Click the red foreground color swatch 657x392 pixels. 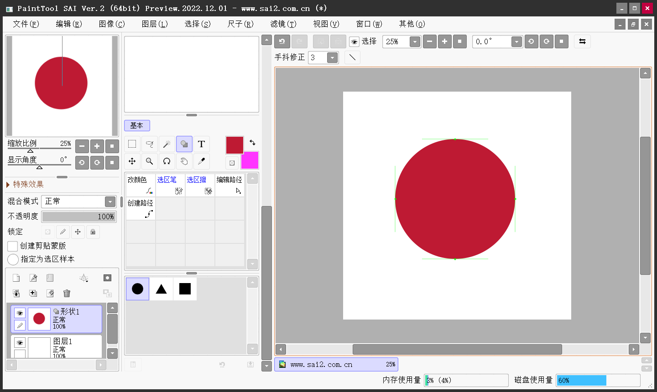tap(235, 145)
